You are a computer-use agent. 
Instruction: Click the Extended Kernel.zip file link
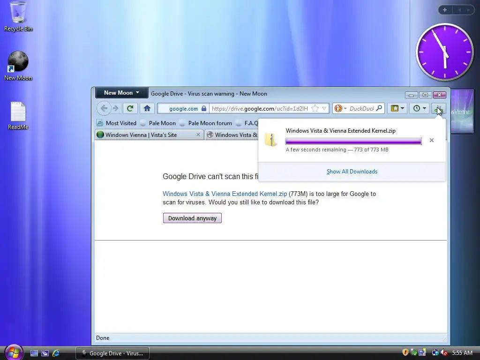click(225, 194)
